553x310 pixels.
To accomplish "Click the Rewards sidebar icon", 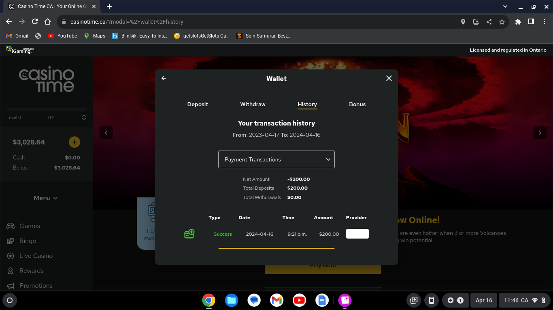I will click(11, 271).
